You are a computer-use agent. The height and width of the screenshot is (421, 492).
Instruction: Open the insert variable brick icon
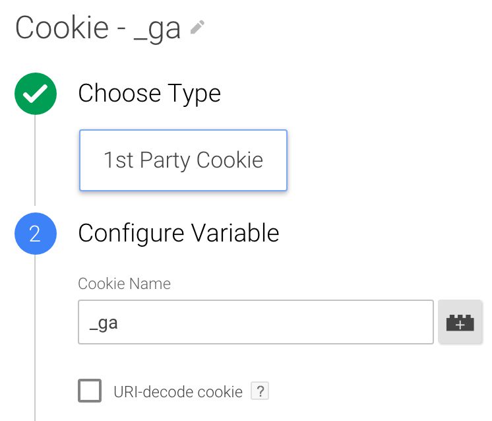click(460, 322)
